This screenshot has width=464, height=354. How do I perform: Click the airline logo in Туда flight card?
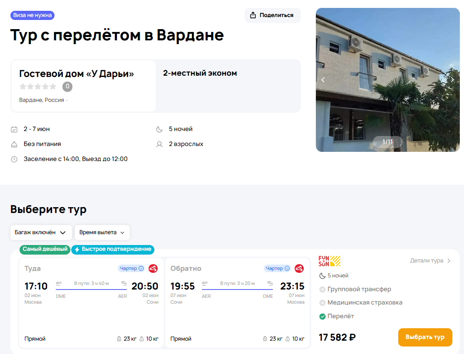153,269
